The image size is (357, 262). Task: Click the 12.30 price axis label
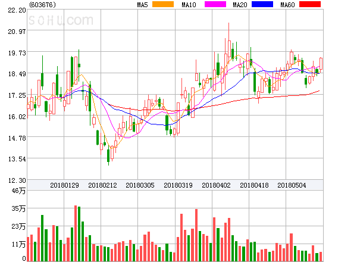coord(17,180)
